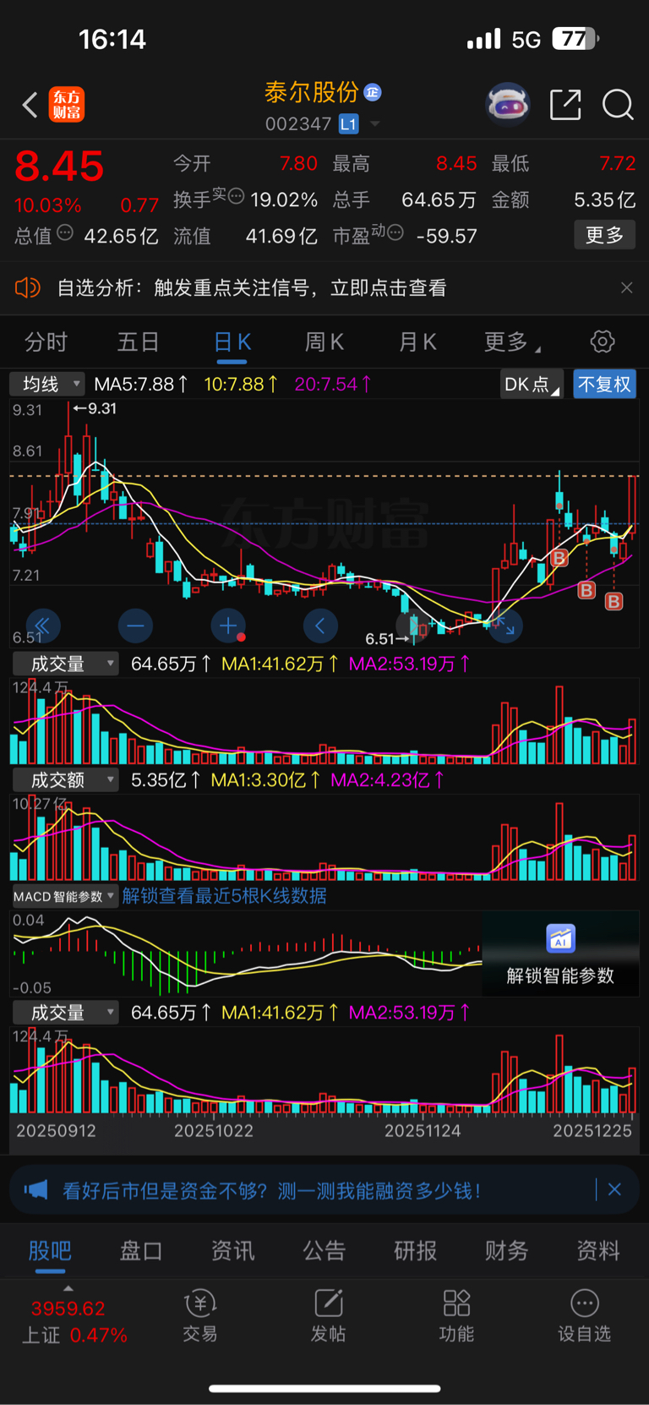Viewport: 649px width, 1405px height.
Task: Open chart settings gear icon
Action: (603, 342)
